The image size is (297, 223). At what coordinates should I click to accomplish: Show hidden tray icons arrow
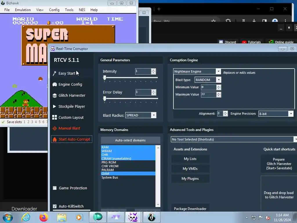(247, 217)
